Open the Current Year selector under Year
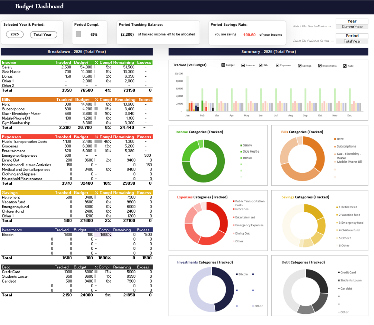Image resolution: width=374 pixels, height=325 pixels. (x=352, y=27)
